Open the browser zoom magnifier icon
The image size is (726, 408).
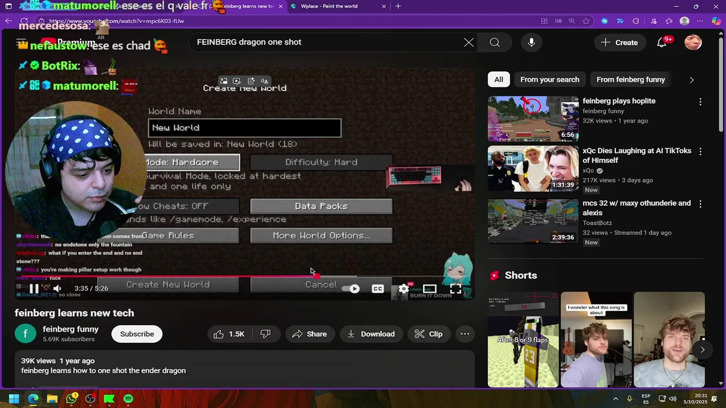coord(572,21)
